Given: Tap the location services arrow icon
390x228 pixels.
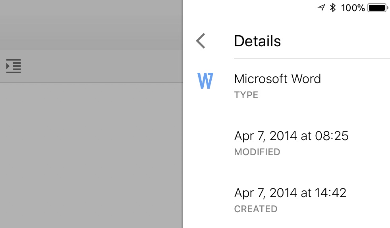Looking at the screenshot, I should [x=321, y=8].
